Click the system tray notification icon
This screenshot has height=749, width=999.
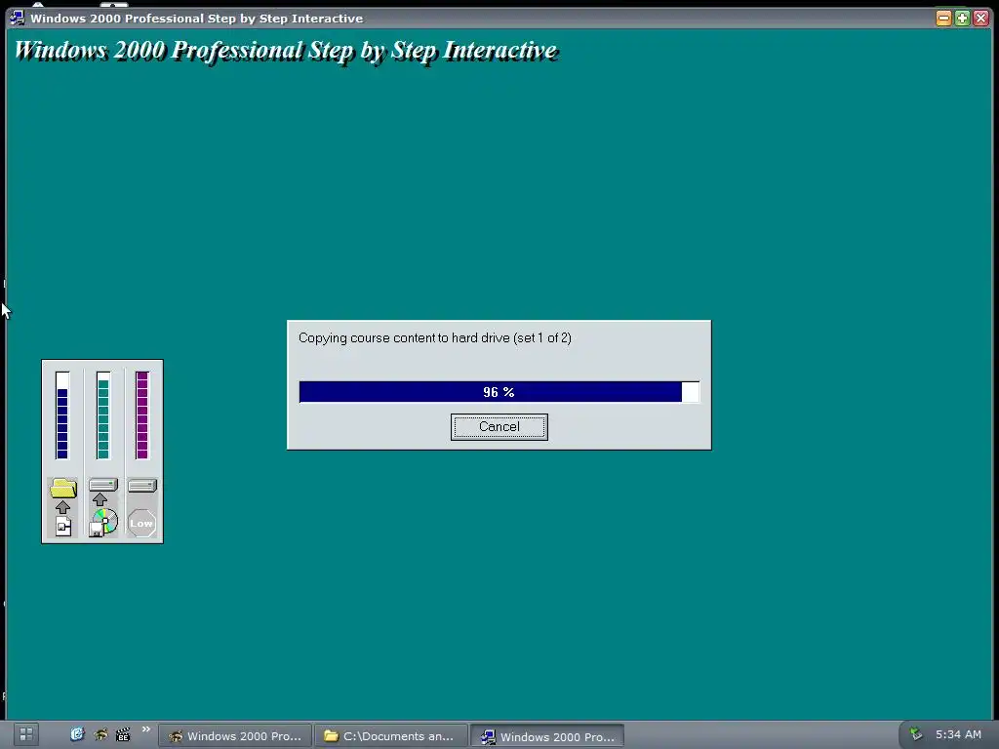tap(916, 734)
